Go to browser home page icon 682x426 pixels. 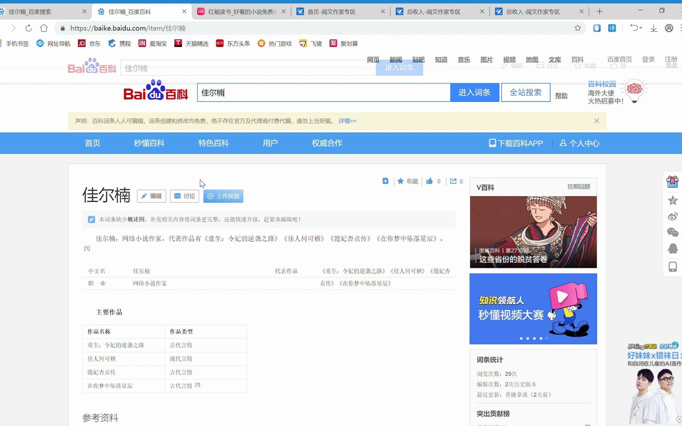pyautogui.click(x=44, y=28)
